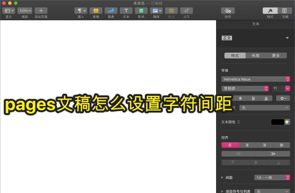Viewport: 295px width, 193px height.
Task: Expand the 间距 spacing section
Action: click(222, 177)
